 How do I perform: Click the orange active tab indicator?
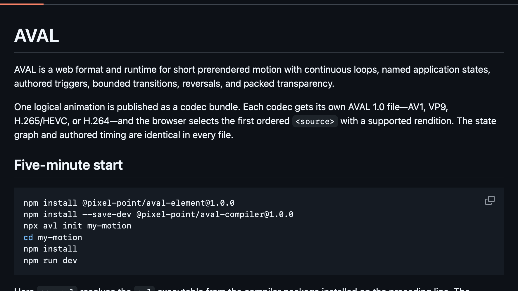pyautogui.click(x=22, y=4)
